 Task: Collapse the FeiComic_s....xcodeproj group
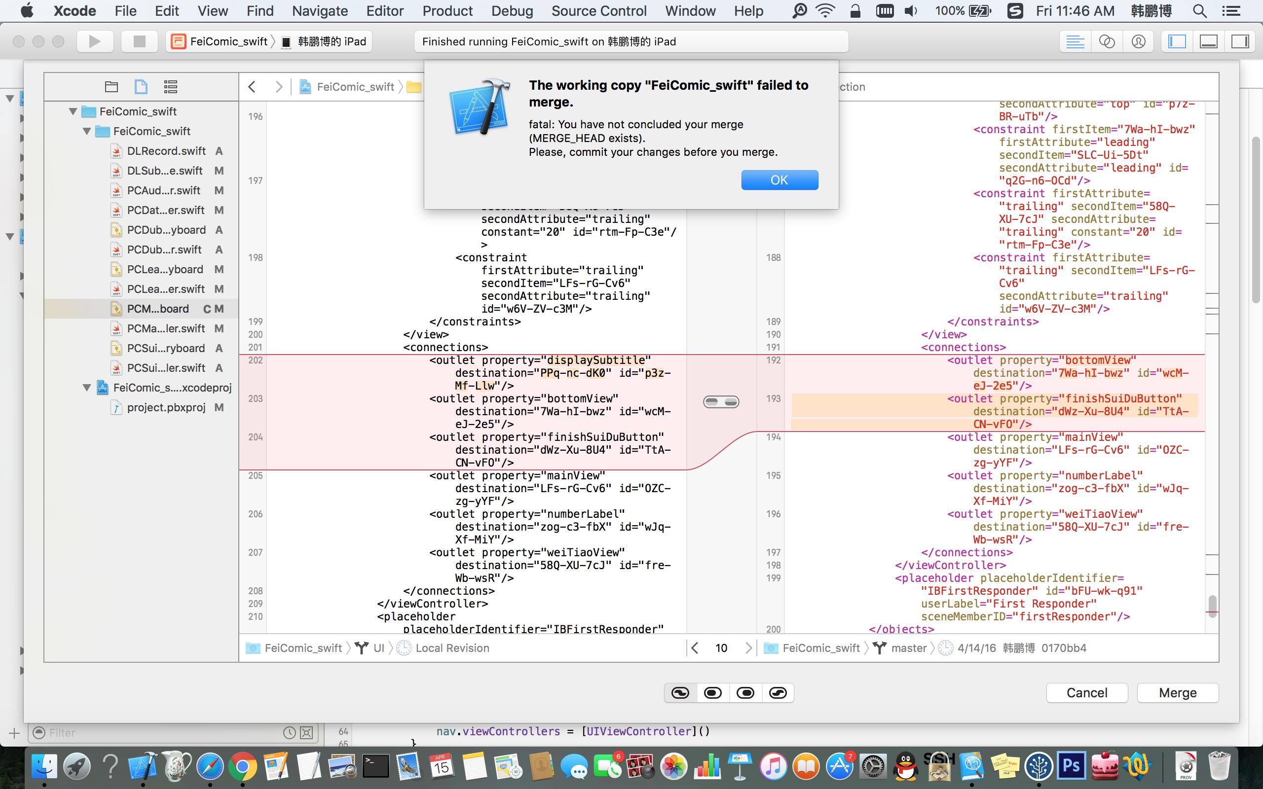tap(87, 387)
